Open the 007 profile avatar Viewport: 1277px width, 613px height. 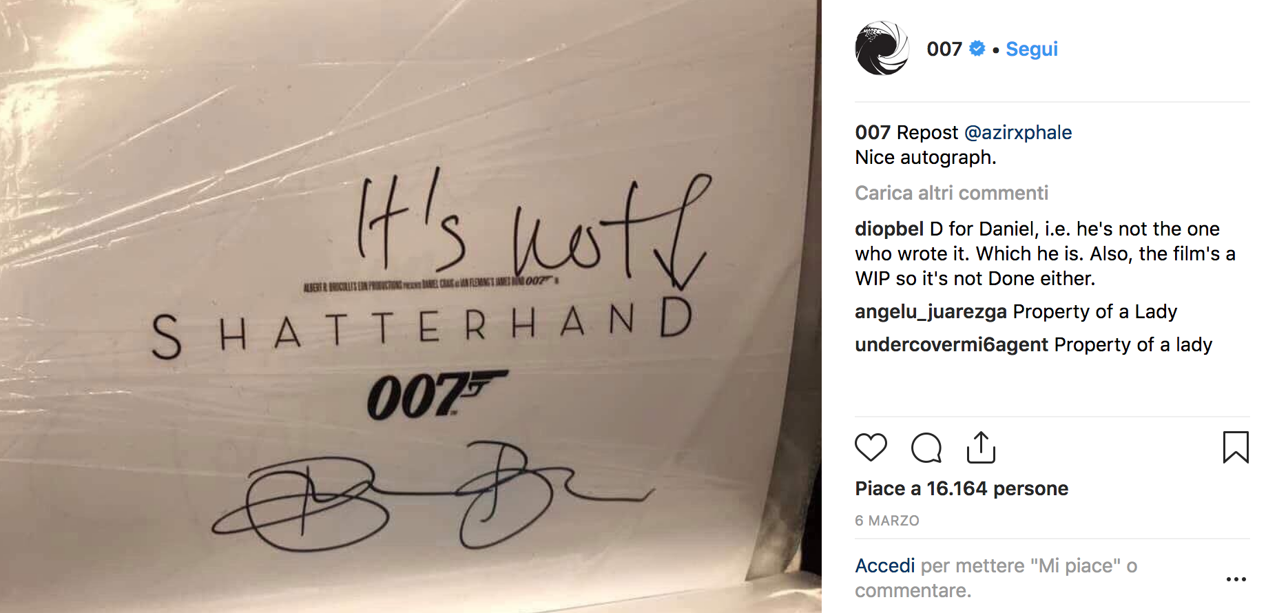tap(882, 48)
